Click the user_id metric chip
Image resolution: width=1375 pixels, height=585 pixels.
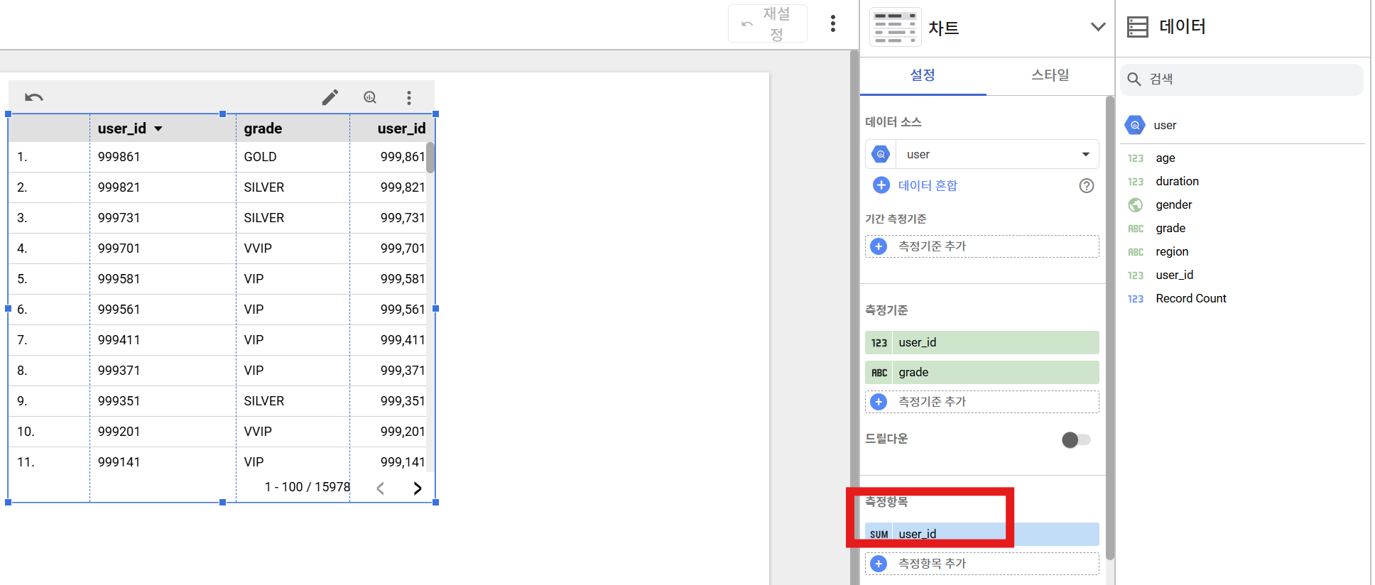tap(982, 534)
